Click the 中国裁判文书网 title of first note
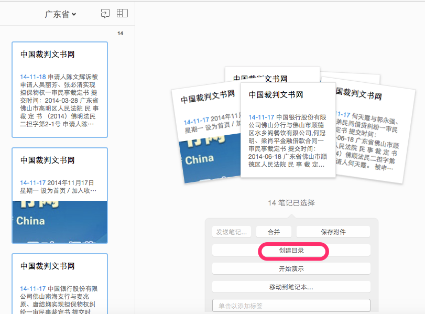Viewport: 425px width, 314px height. click(x=48, y=54)
